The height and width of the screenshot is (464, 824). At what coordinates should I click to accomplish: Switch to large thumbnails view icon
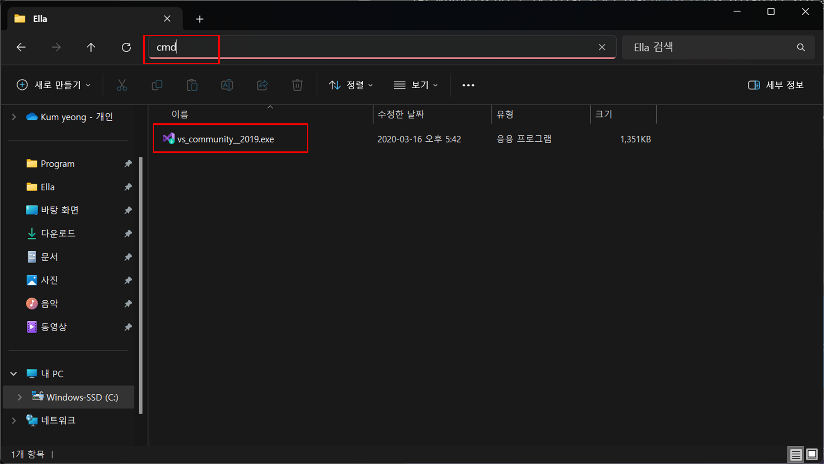(x=812, y=454)
